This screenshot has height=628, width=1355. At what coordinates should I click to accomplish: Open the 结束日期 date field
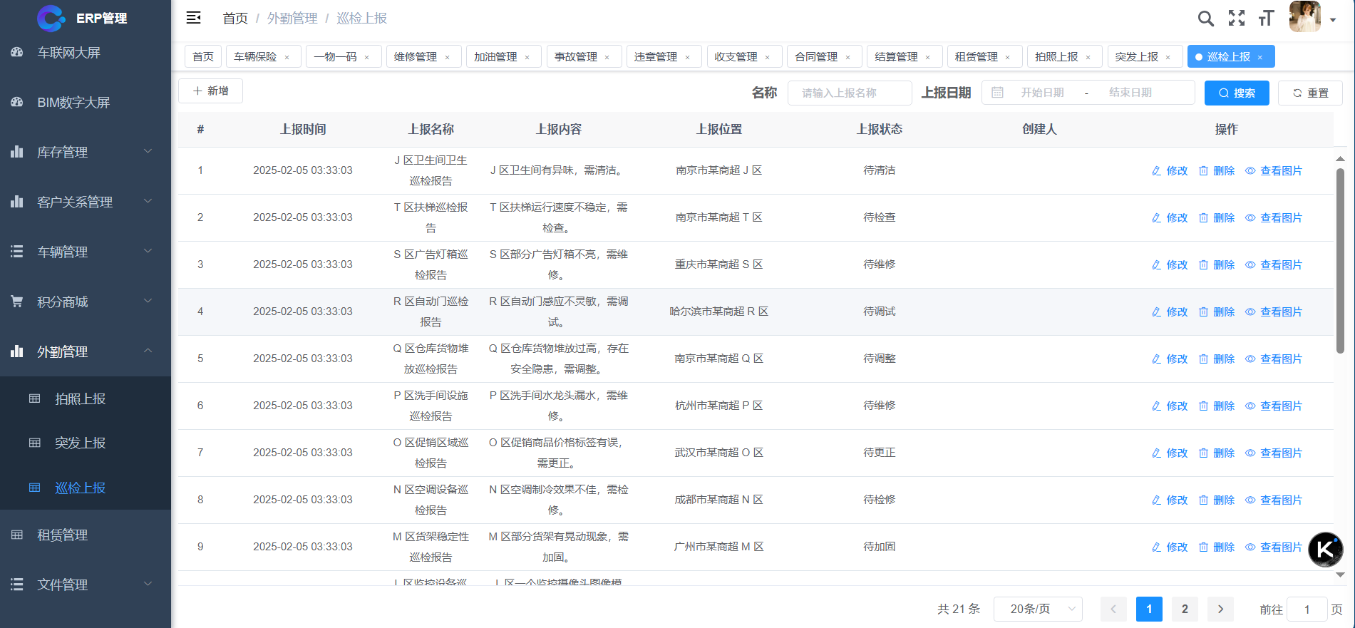click(1130, 93)
